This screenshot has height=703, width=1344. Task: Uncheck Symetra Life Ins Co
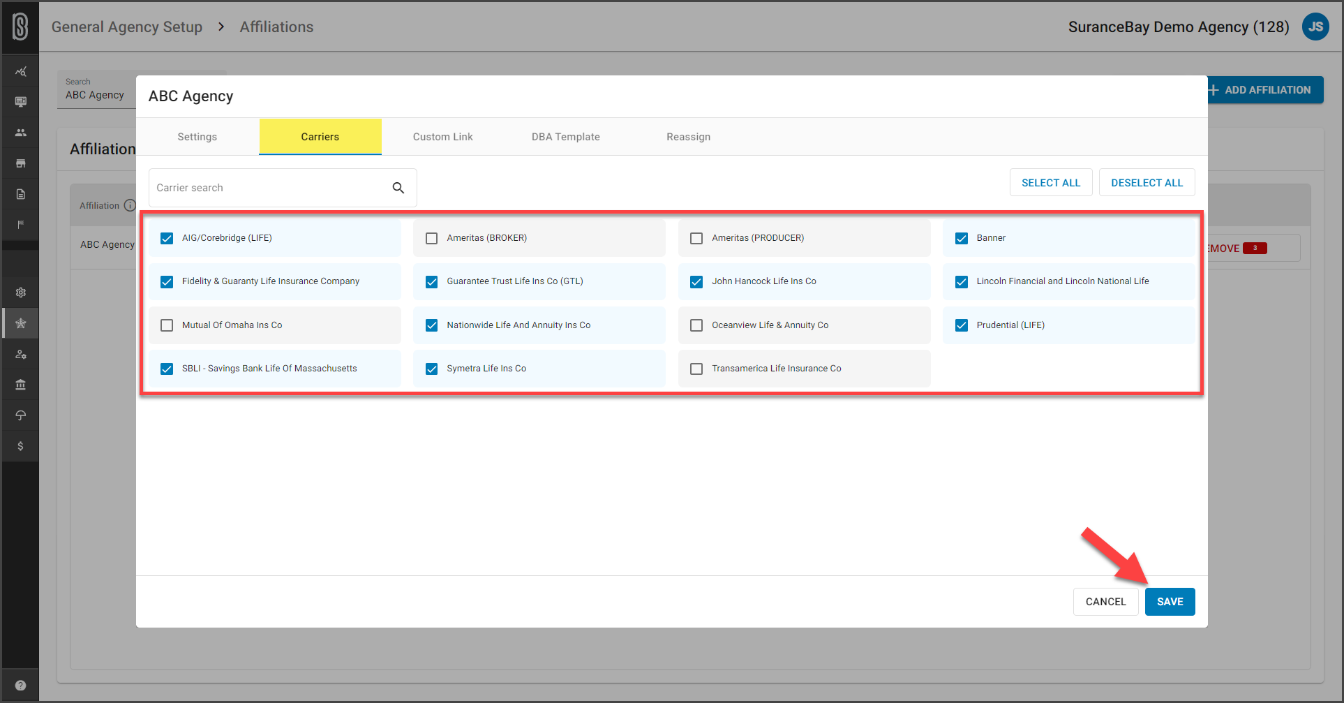pyautogui.click(x=432, y=369)
